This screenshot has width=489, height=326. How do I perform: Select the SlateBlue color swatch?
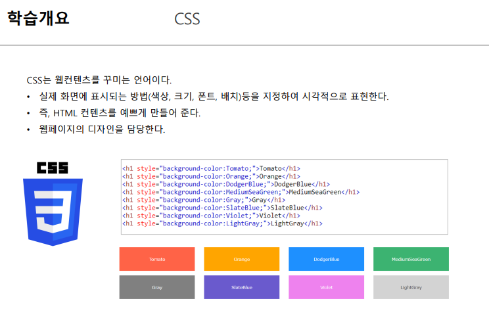[242, 287]
